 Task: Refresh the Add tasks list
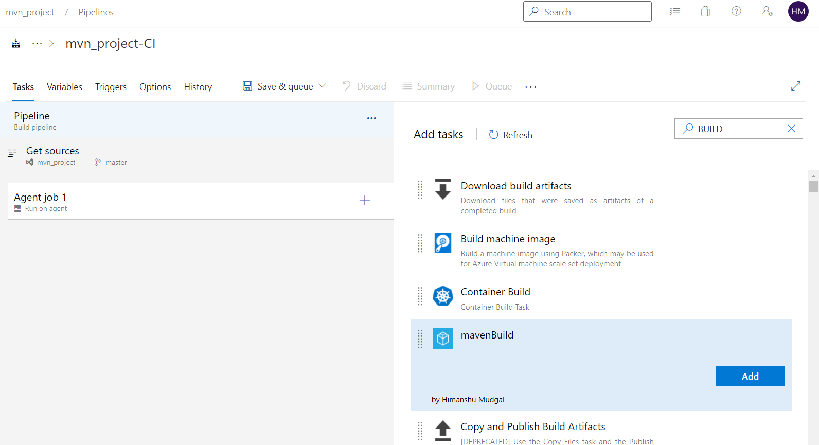510,135
